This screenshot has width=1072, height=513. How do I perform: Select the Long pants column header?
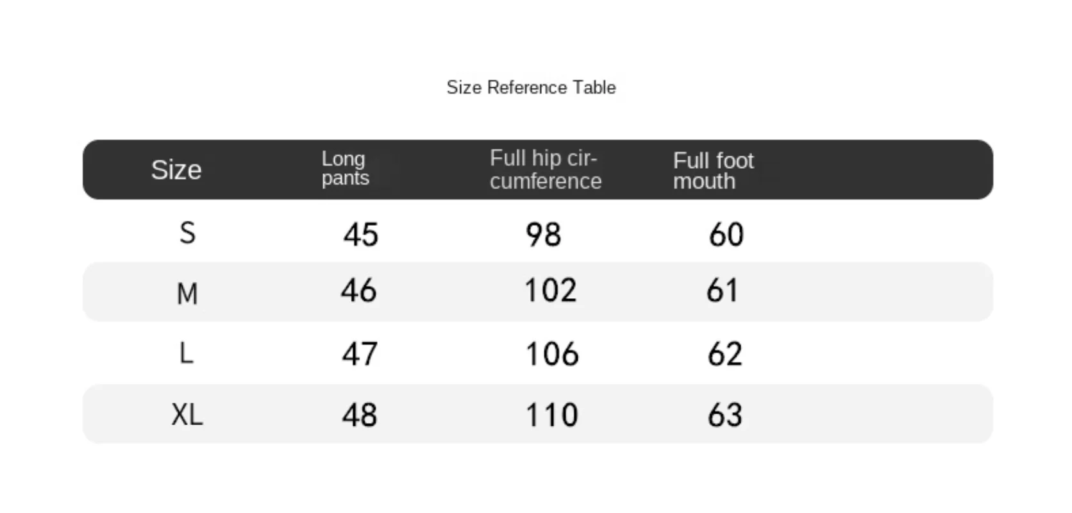(345, 168)
